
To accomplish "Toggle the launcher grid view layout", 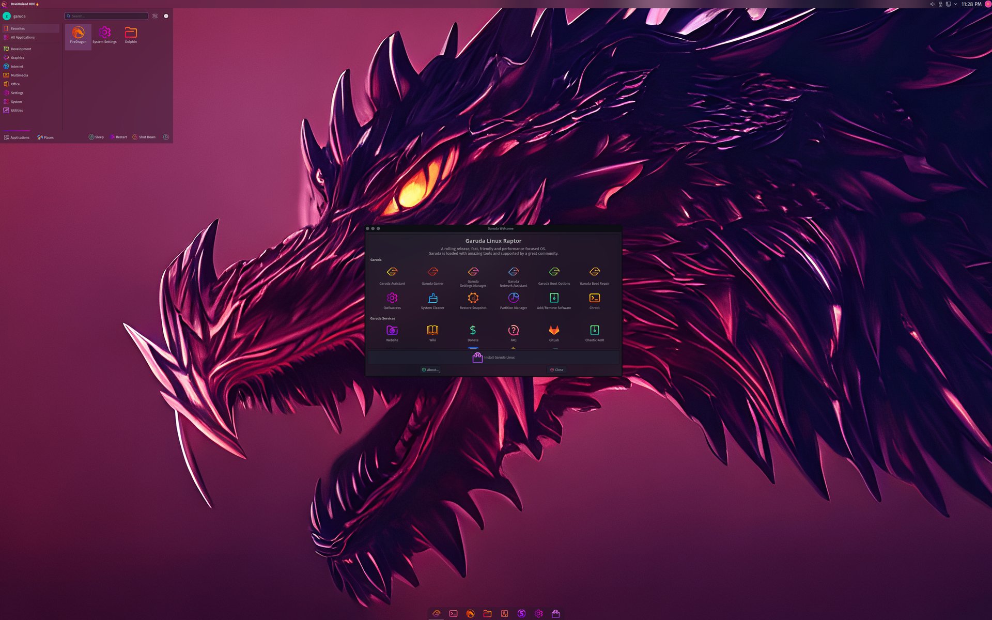I will [154, 16].
